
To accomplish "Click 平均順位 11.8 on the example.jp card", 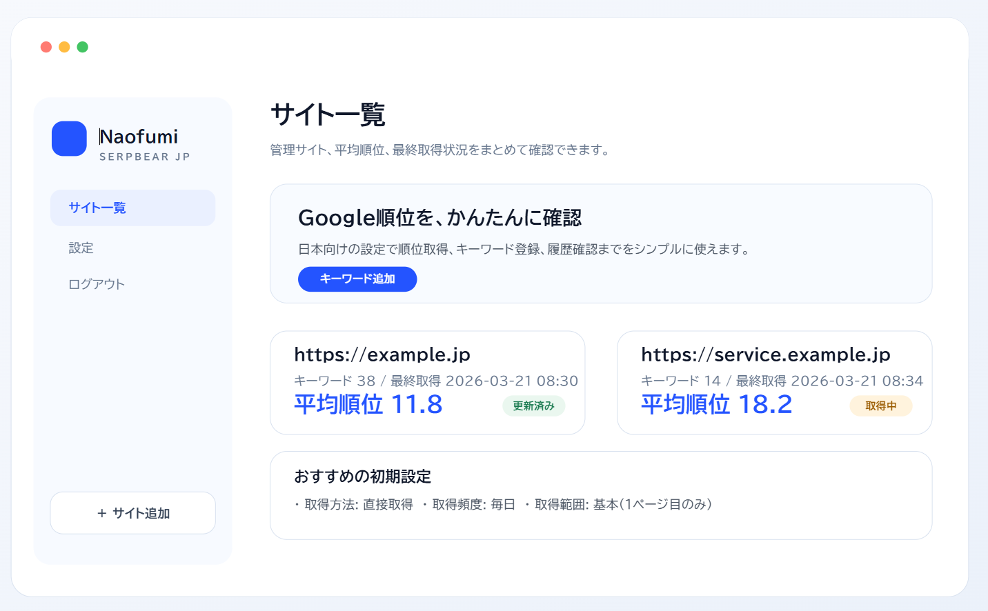I will pos(368,404).
